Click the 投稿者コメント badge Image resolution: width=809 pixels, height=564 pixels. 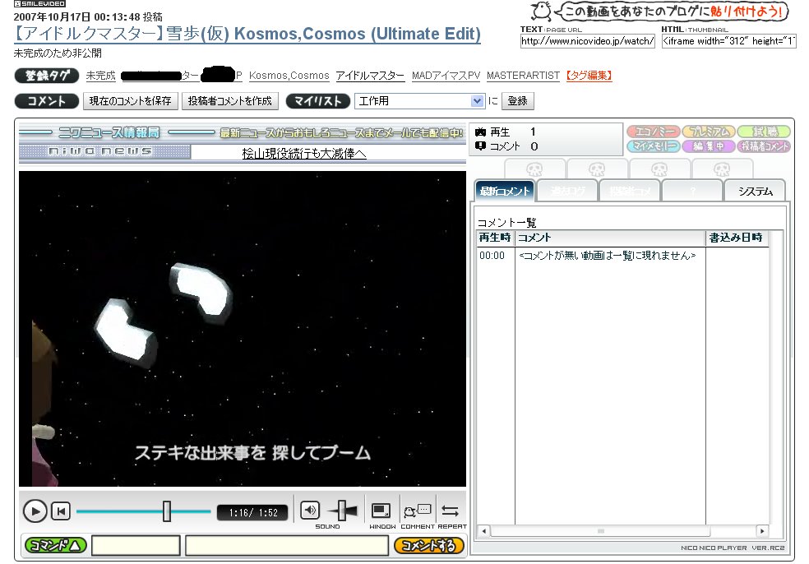click(x=764, y=146)
